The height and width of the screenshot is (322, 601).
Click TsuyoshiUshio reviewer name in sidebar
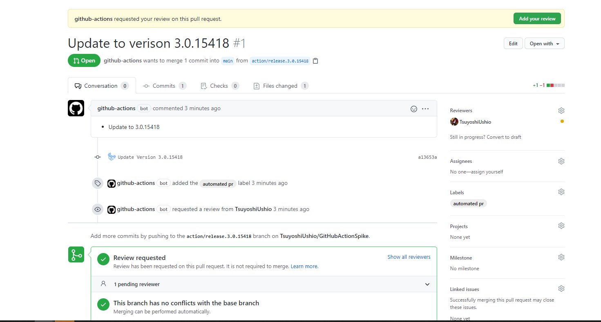pyautogui.click(x=475, y=122)
